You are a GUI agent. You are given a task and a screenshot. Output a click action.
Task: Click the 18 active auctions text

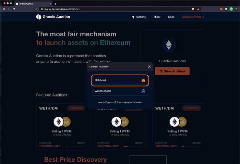172,61
